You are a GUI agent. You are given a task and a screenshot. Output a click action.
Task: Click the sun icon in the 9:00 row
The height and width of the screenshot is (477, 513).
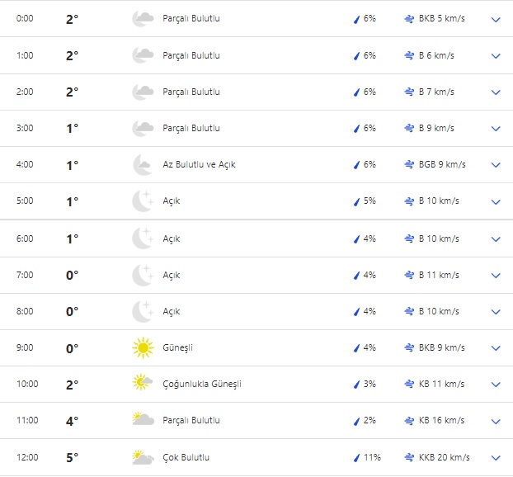click(x=143, y=348)
